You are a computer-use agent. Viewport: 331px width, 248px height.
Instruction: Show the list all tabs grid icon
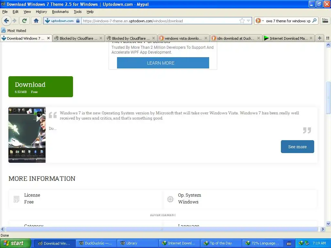(328, 38)
